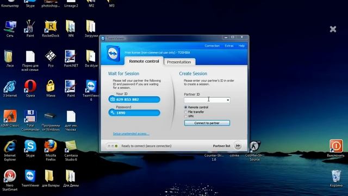
Task: Click the Partner ID input field
Action: pyautogui.click(x=207, y=100)
